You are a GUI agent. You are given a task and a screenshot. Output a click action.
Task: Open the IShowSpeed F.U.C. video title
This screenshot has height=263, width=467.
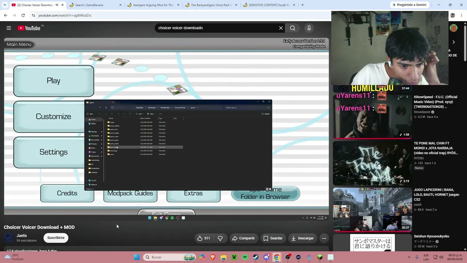point(435,102)
